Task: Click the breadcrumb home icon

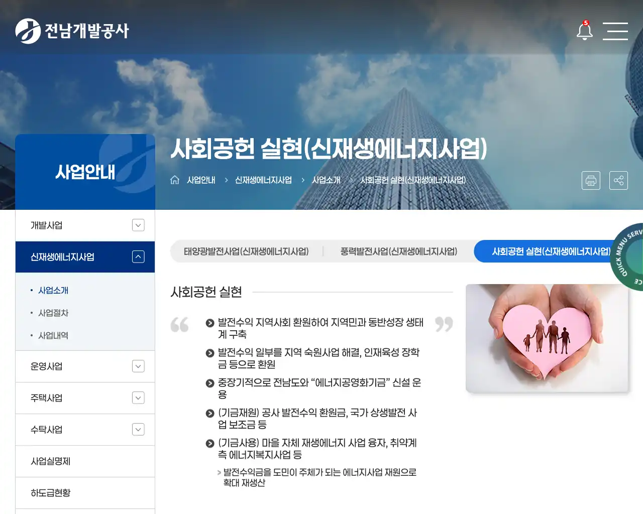Action: (x=175, y=180)
